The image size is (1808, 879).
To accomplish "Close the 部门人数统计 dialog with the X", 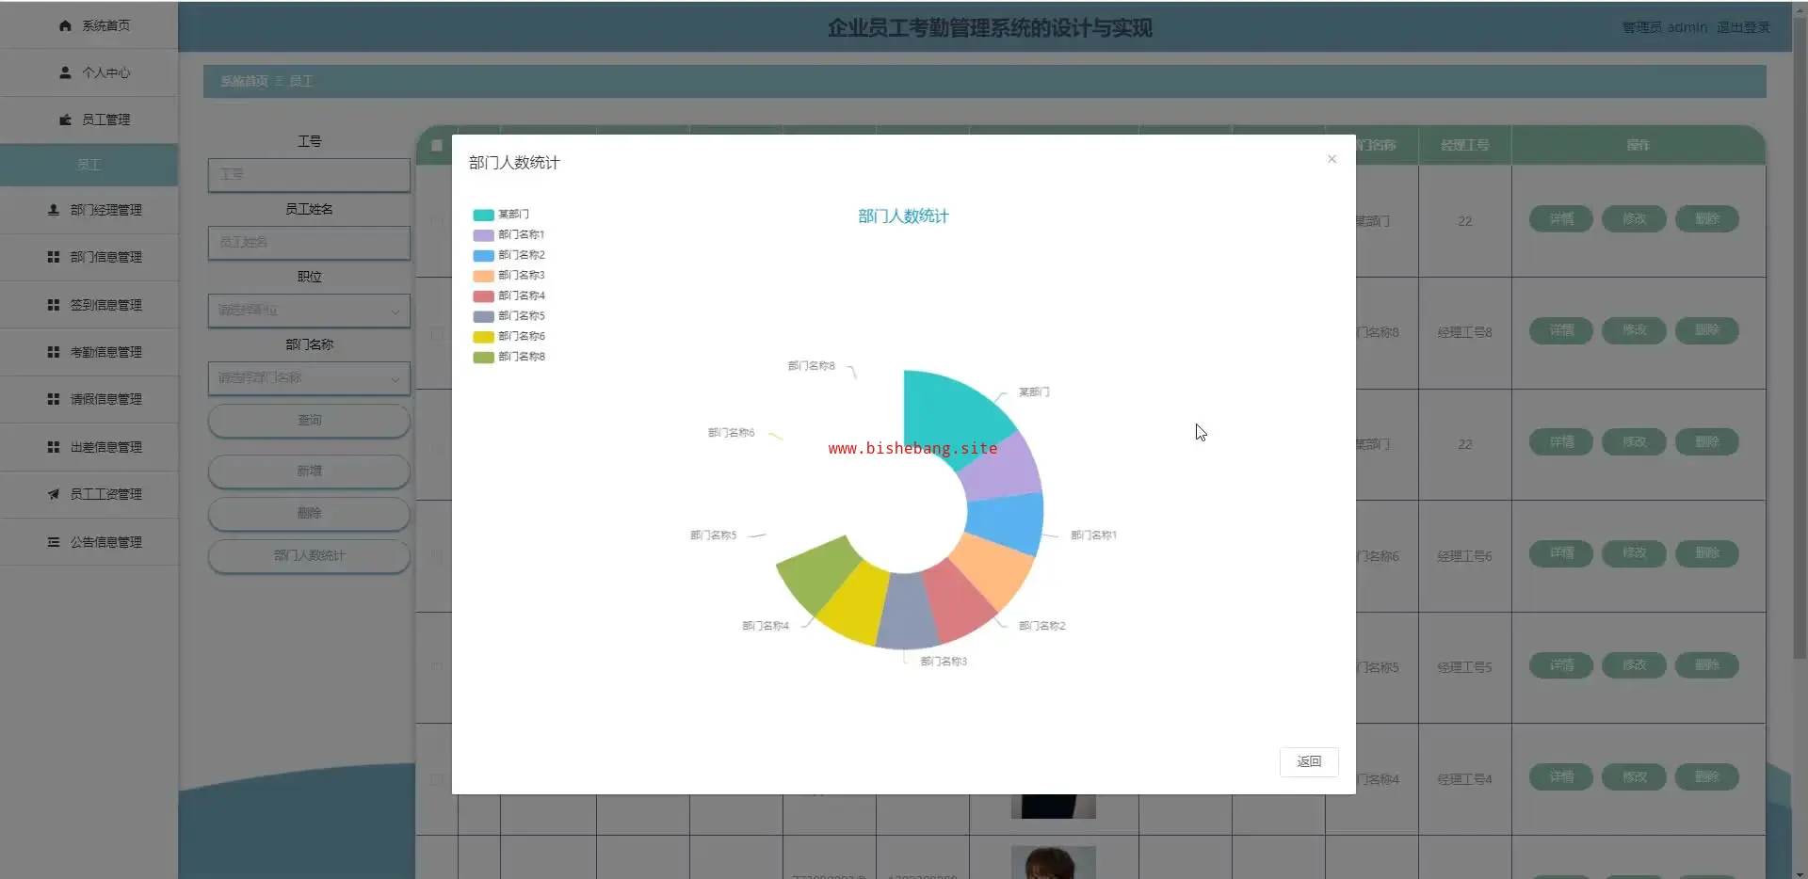I will (x=1332, y=159).
